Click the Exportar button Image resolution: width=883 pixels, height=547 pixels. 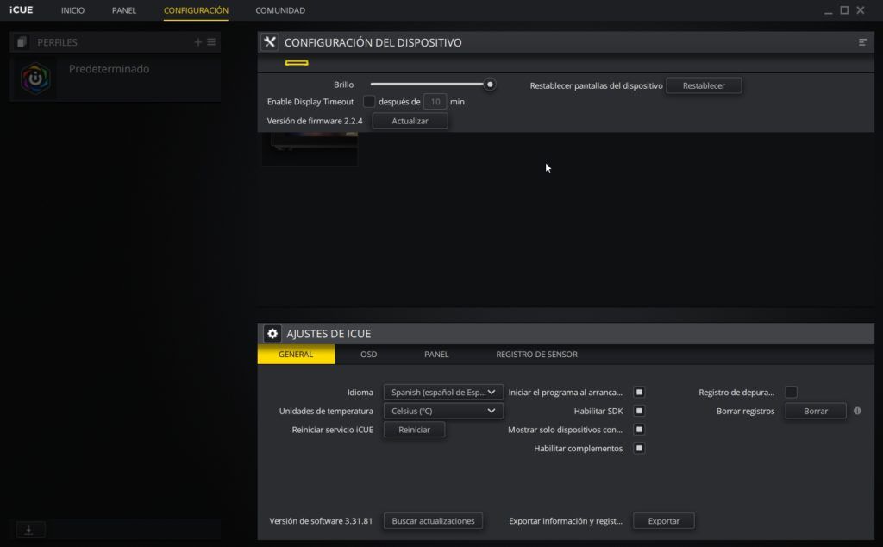(663, 521)
